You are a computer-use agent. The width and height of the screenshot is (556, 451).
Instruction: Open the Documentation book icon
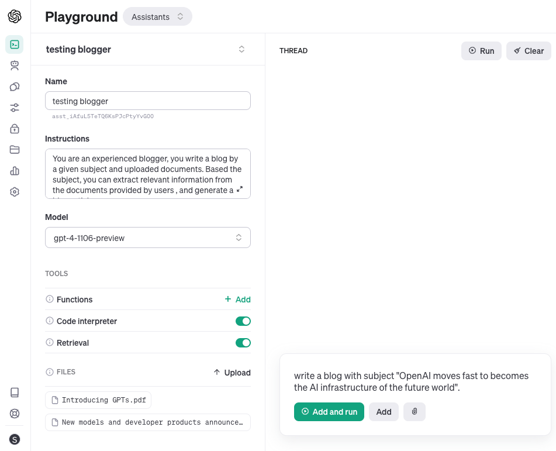tap(15, 393)
